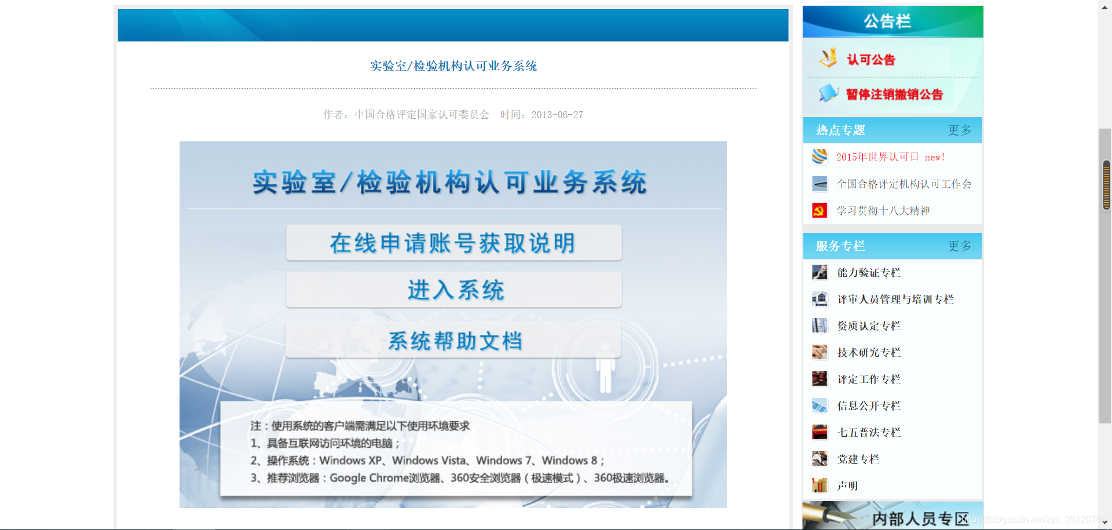Click 更多 beside 热点专题
The image size is (1112, 530).
pos(960,130)
